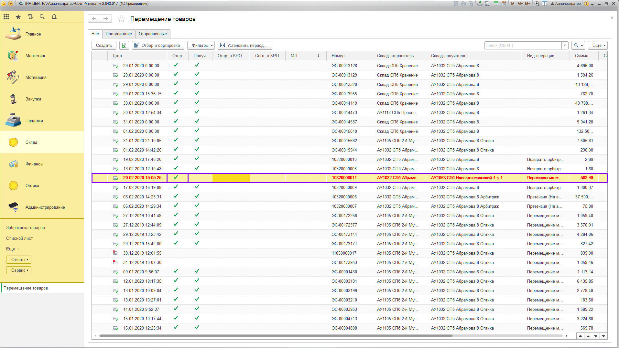Click Получ. checkmark in row ЭС-00013128
619x348 pixels.
click(x=197, y=65)
